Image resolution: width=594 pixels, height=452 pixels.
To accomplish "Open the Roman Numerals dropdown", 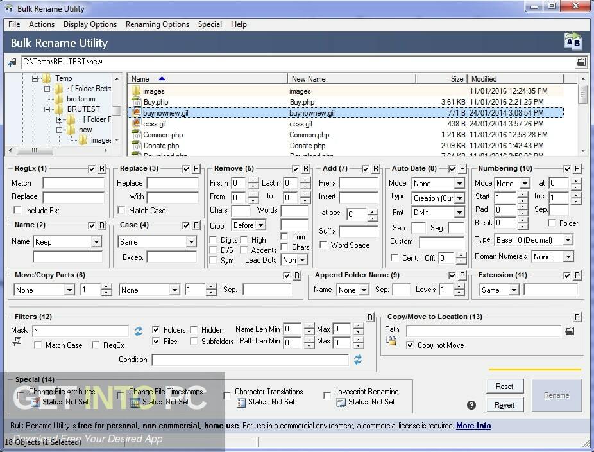I will tap(568, 257).
